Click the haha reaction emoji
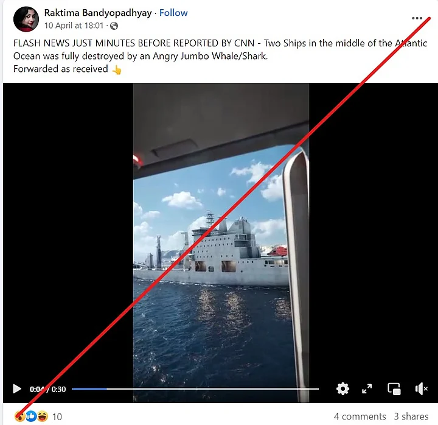438x425 pixels. click(43, 416)
